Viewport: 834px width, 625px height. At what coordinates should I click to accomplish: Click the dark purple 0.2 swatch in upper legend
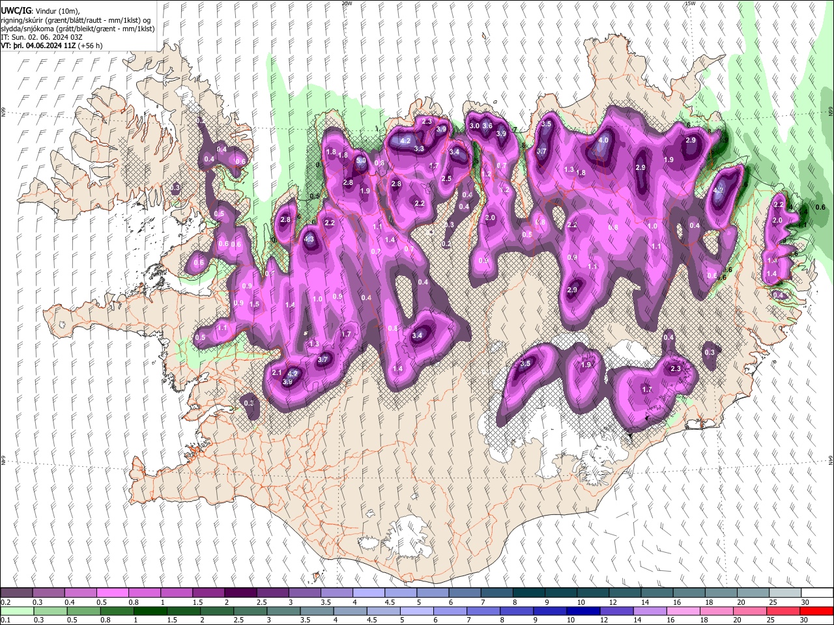click(x=16, y=593)
